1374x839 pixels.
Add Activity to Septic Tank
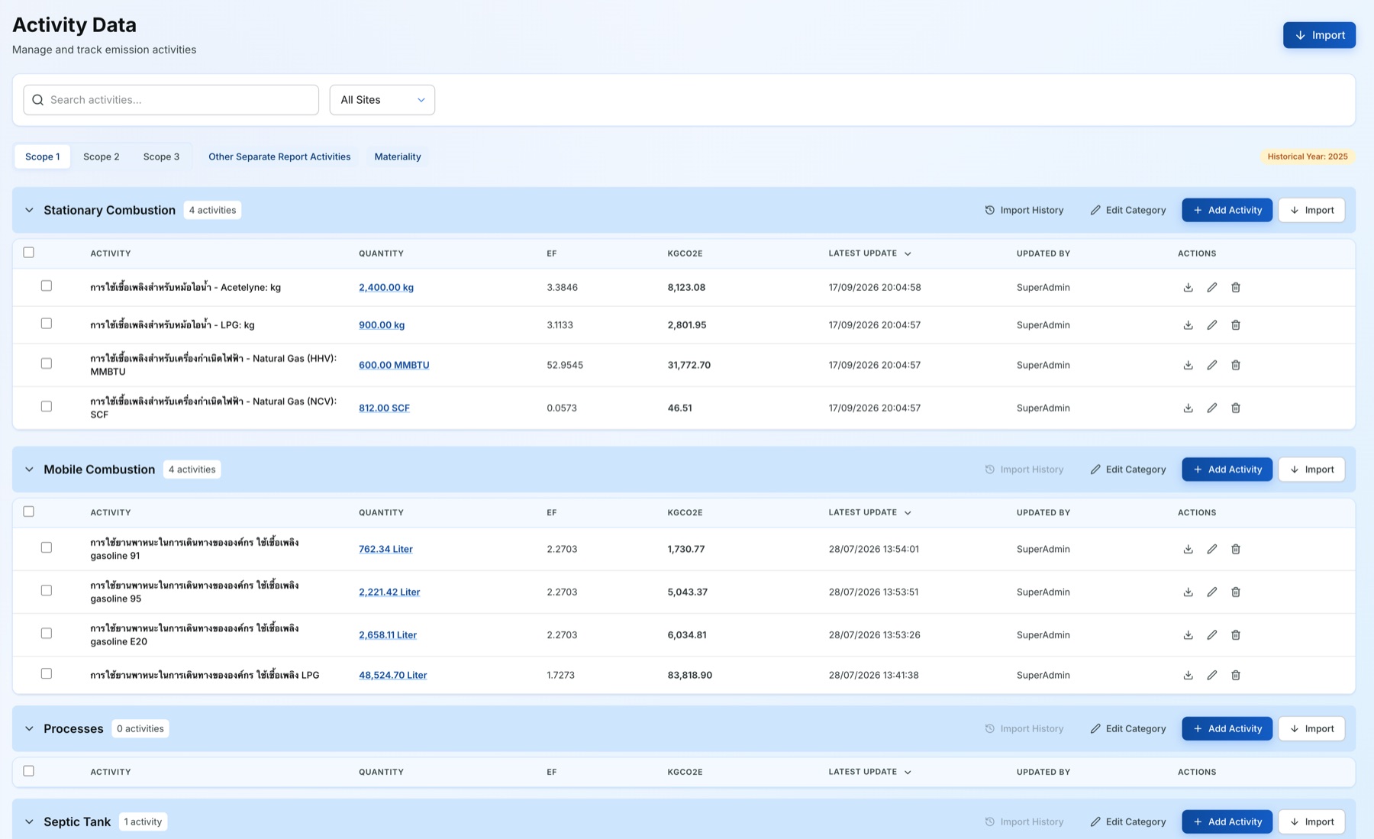coord(1227,822)
